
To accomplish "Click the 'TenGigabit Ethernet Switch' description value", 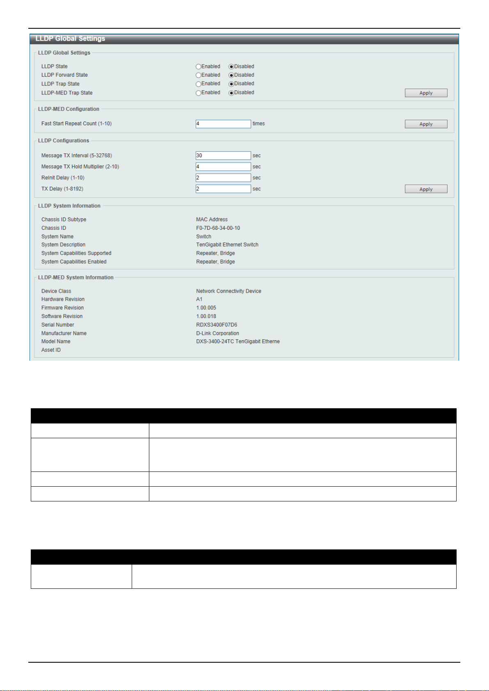I will click(x=227, y=245).
